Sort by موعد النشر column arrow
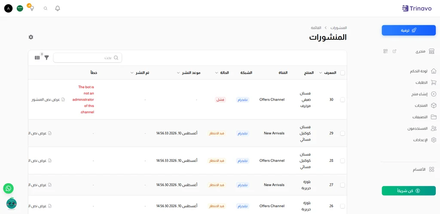The height and width of the screenshot is (214, 440). (178, 73)
